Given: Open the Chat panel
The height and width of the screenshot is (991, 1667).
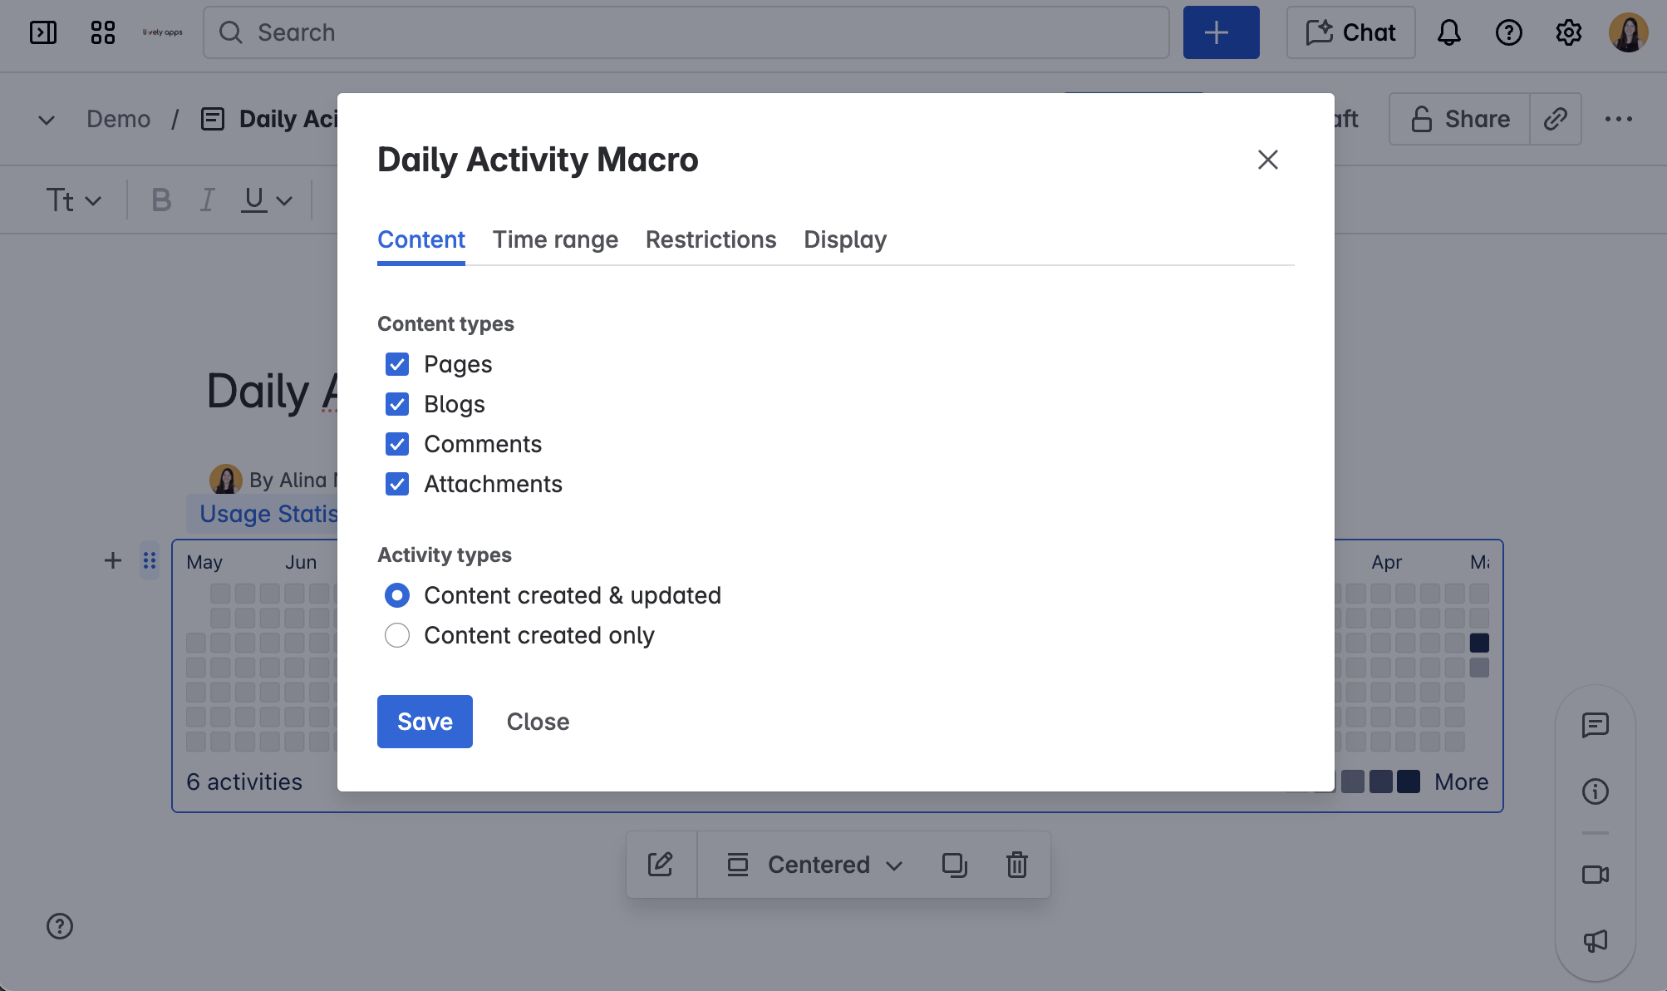Looking at the screenshot, I should (x=1350, y=32).
